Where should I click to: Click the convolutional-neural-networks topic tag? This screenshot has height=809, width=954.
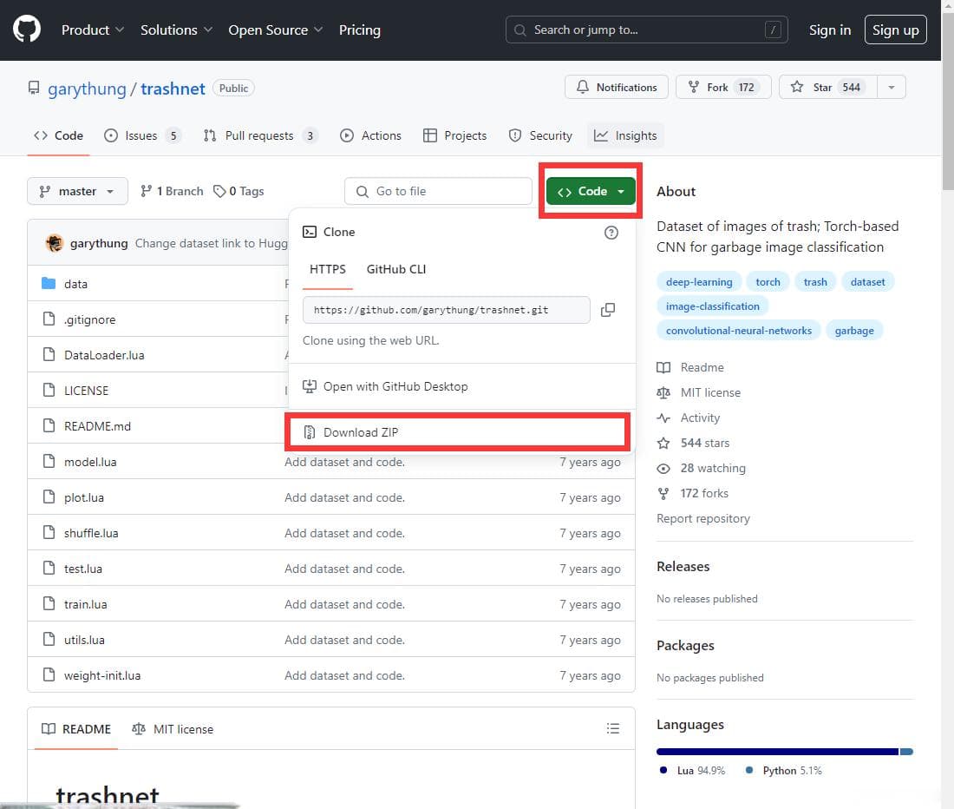pyautogui.click(x=739, y=331)
